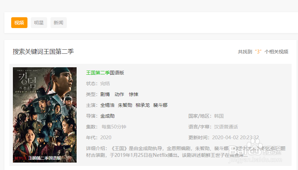Click the update time 2020-04-02 20:23:32

236,138
